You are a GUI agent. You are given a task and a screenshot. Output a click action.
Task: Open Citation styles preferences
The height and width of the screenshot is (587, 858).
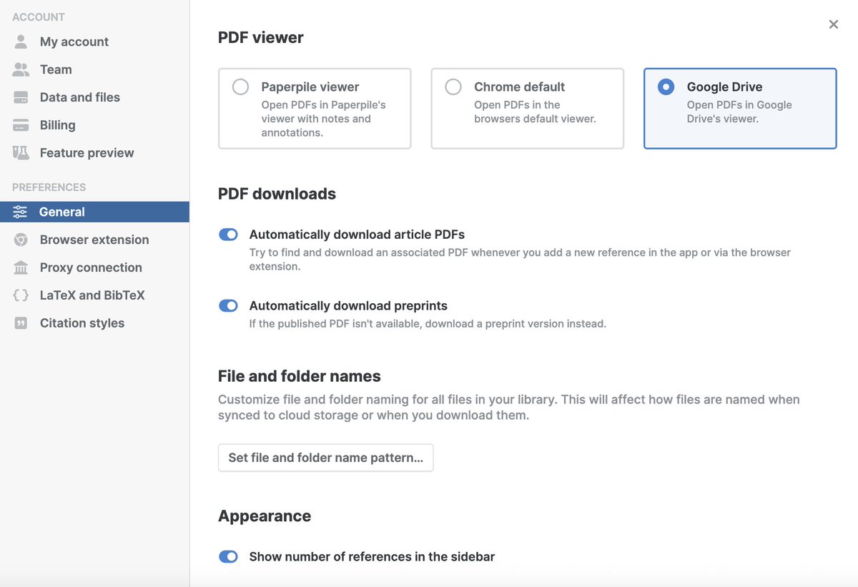pos(94,323)
